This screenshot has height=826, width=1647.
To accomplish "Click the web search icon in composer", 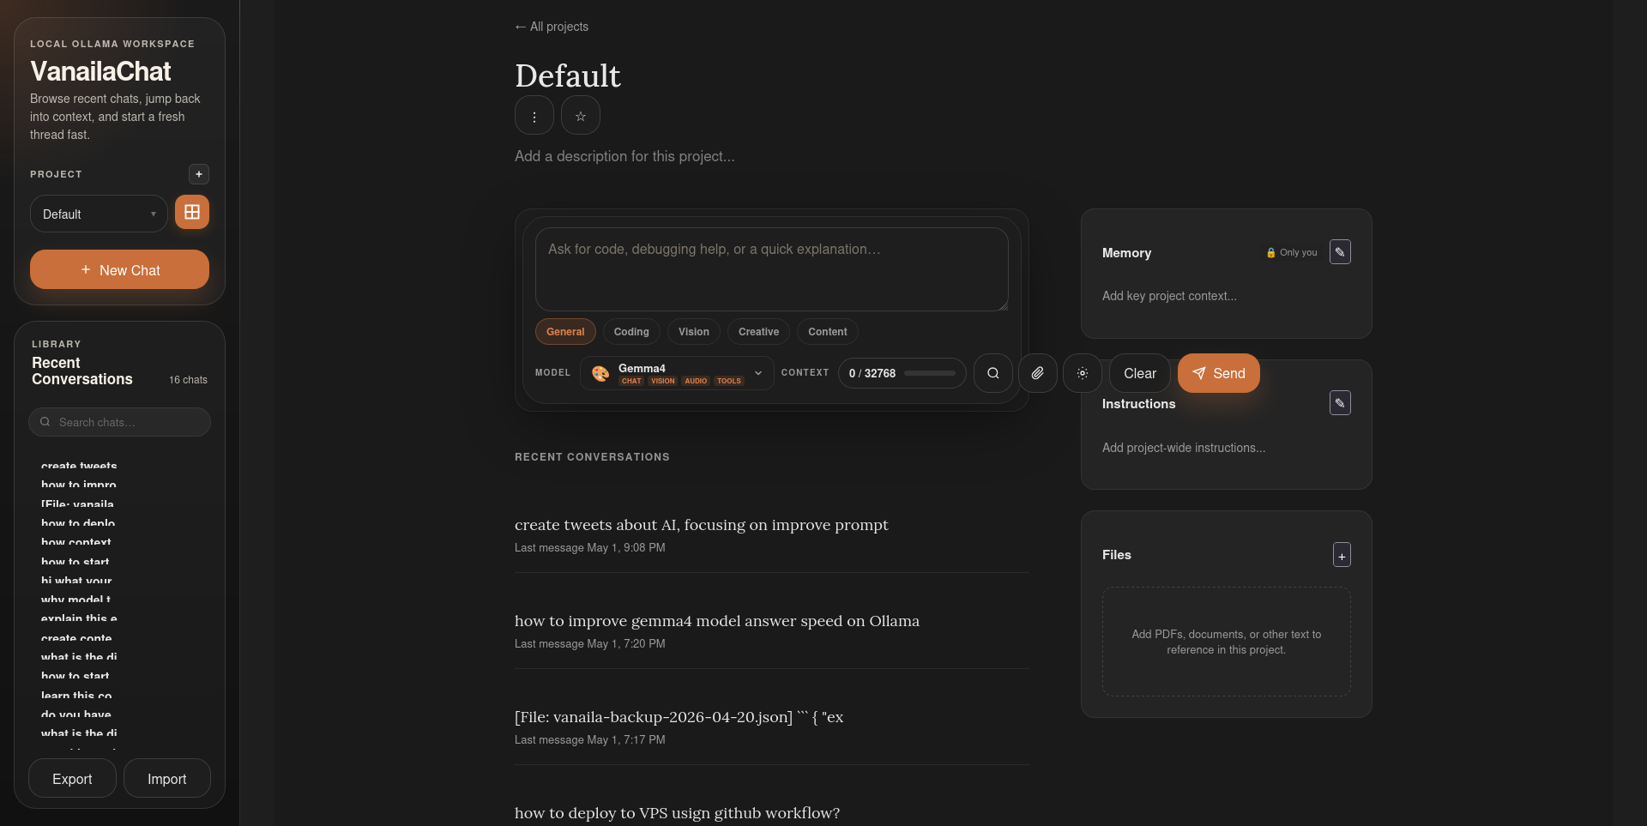I will point(993,373).
